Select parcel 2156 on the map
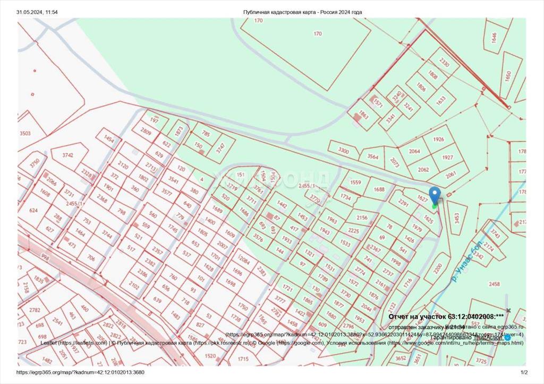This screenshot has width=544, height=384. (362, 217)
